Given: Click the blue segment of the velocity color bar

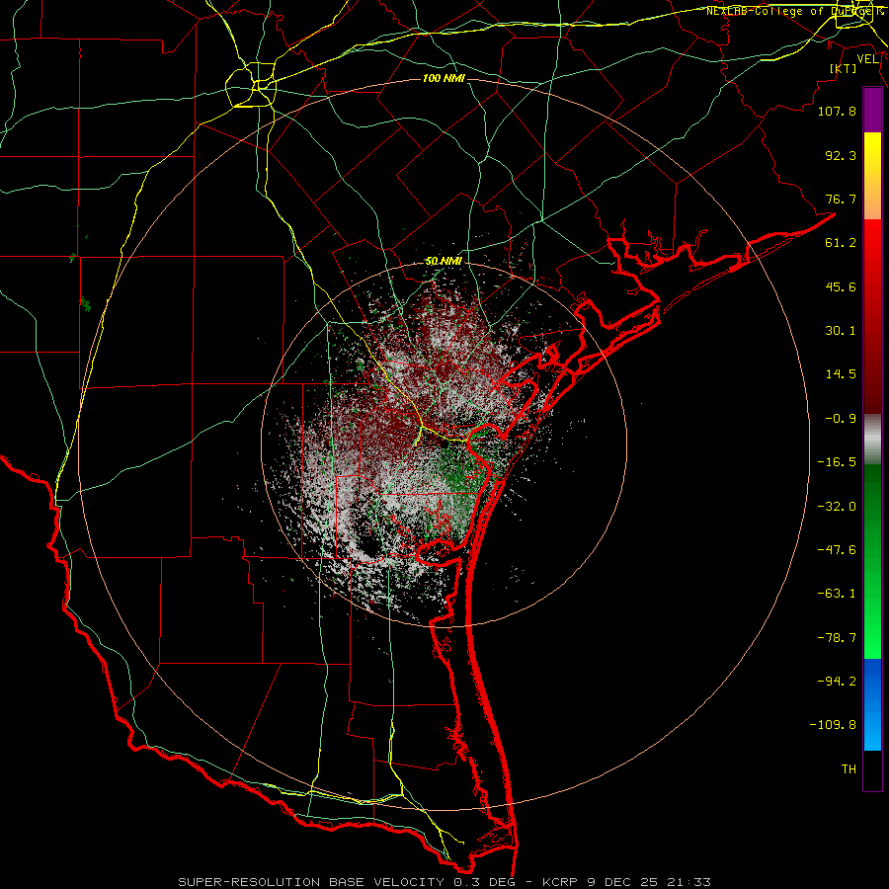Looking at the screenshot, I should [872, 704].
